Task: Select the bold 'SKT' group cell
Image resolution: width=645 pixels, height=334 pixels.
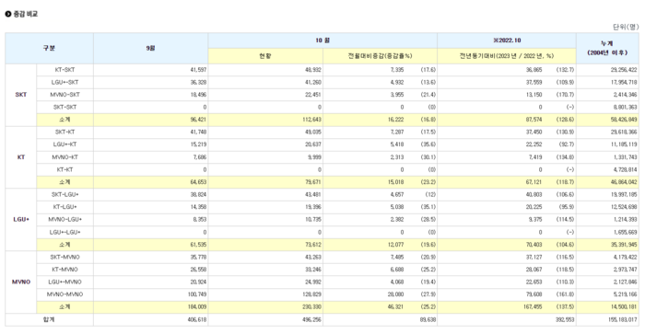Action: 21,95
